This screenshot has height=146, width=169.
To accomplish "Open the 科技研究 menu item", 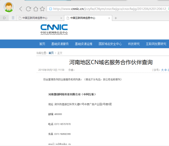I will point(134,44).
